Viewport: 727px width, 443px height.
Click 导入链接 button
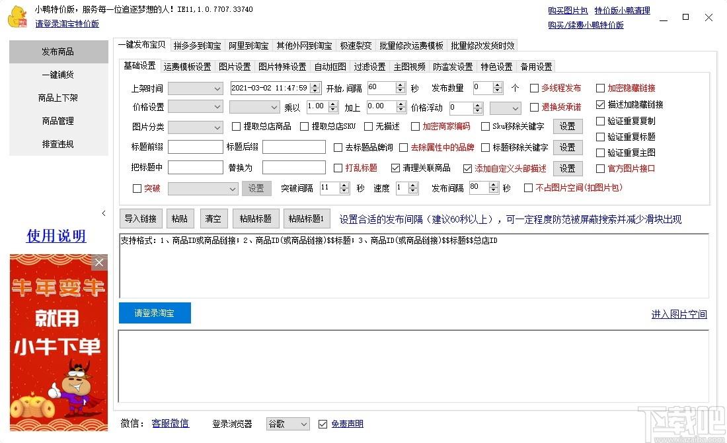tap(141, 219)
